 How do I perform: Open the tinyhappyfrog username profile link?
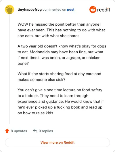point(30,9)
